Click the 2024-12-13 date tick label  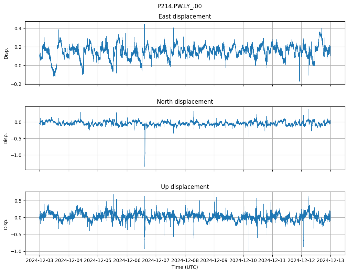pos(330,260)
